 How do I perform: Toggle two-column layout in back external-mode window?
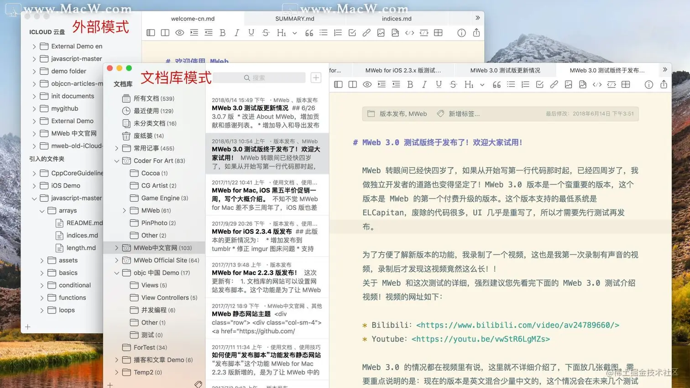coord(165,33)
